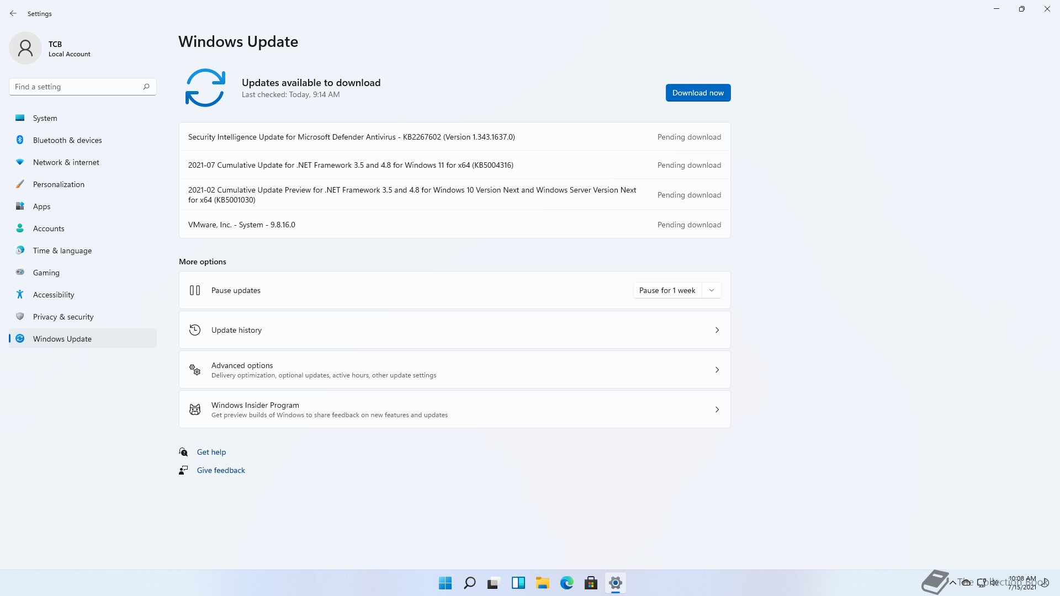Launch Microsoft Edge from taskbar
Viewport: 1060px width, 596px height.
tap(567, 583)
